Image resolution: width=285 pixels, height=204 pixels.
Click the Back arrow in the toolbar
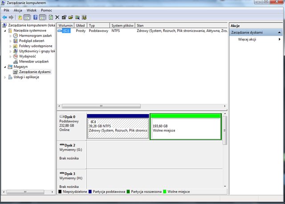[x=4, y=17]
